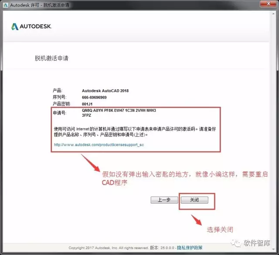Click the 脱机激活申请 heading

(x=51, y=58)
